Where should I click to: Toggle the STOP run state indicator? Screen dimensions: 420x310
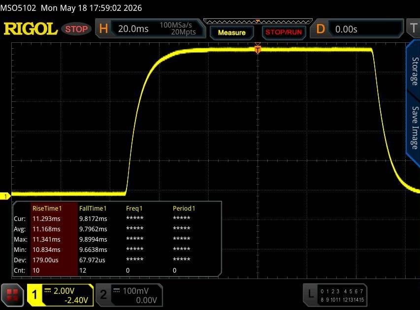pyautogui.click(x=76, y=29)
